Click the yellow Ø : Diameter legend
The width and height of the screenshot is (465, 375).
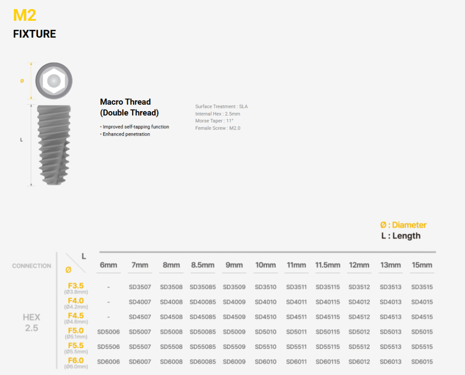click(x=403, y=225)
